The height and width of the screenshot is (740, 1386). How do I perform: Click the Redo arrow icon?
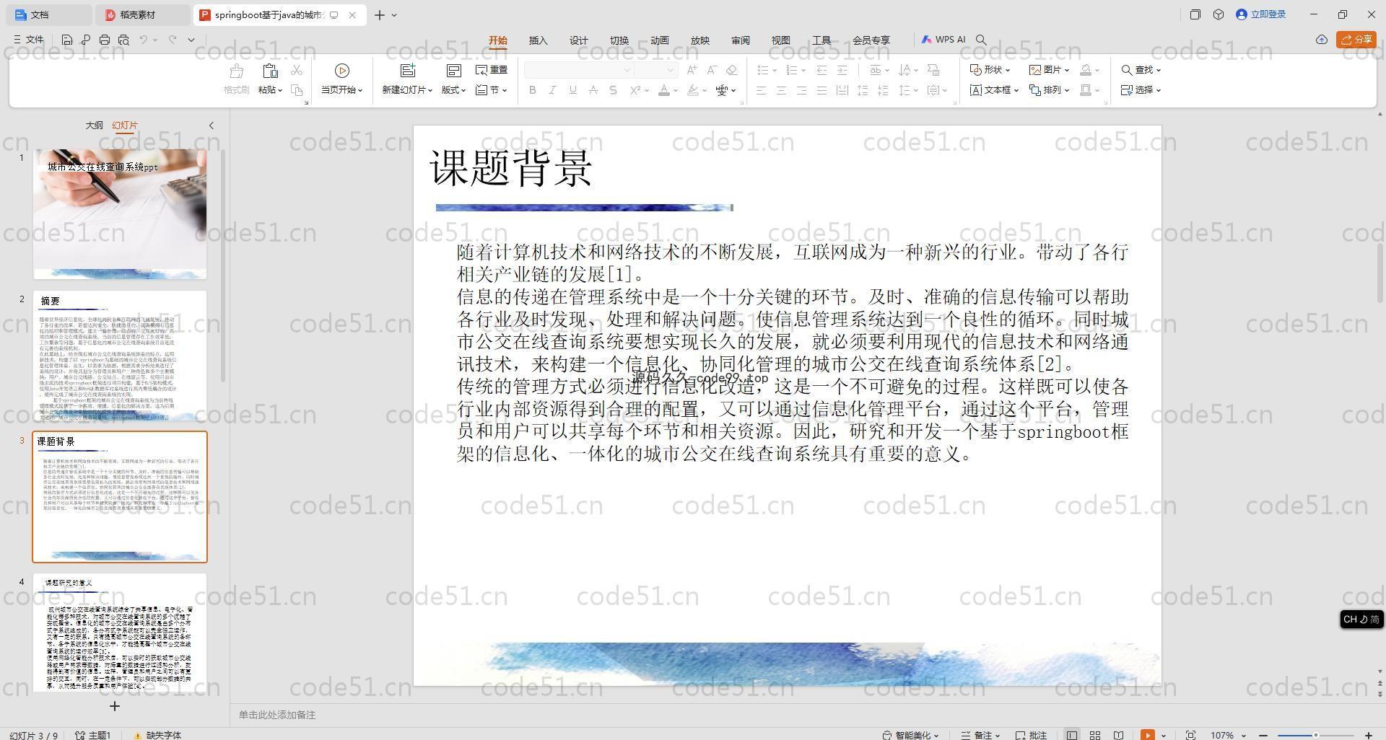[x=173, y=40]
